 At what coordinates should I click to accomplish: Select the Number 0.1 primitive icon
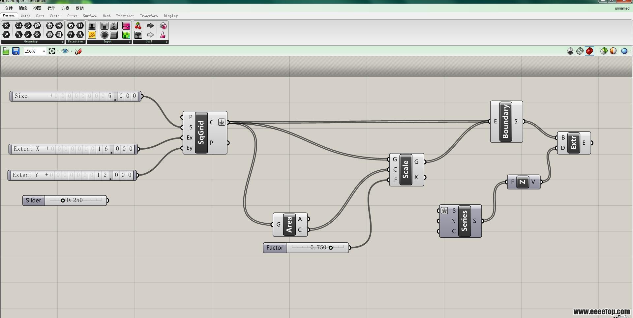coord(80,25)
